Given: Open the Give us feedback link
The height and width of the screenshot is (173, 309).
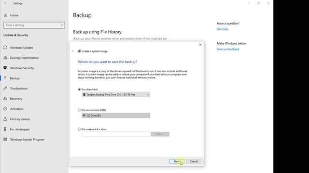Looking at the screenshot, I should coord(228,49).
